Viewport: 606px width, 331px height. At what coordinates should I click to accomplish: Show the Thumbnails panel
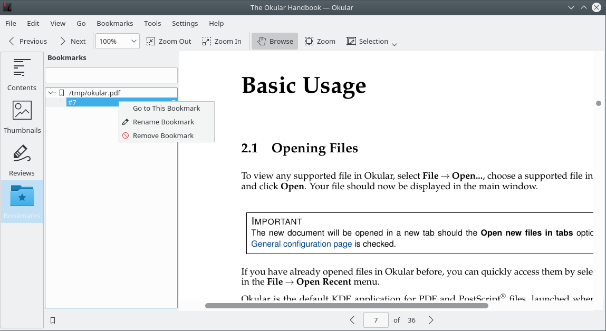22,116
